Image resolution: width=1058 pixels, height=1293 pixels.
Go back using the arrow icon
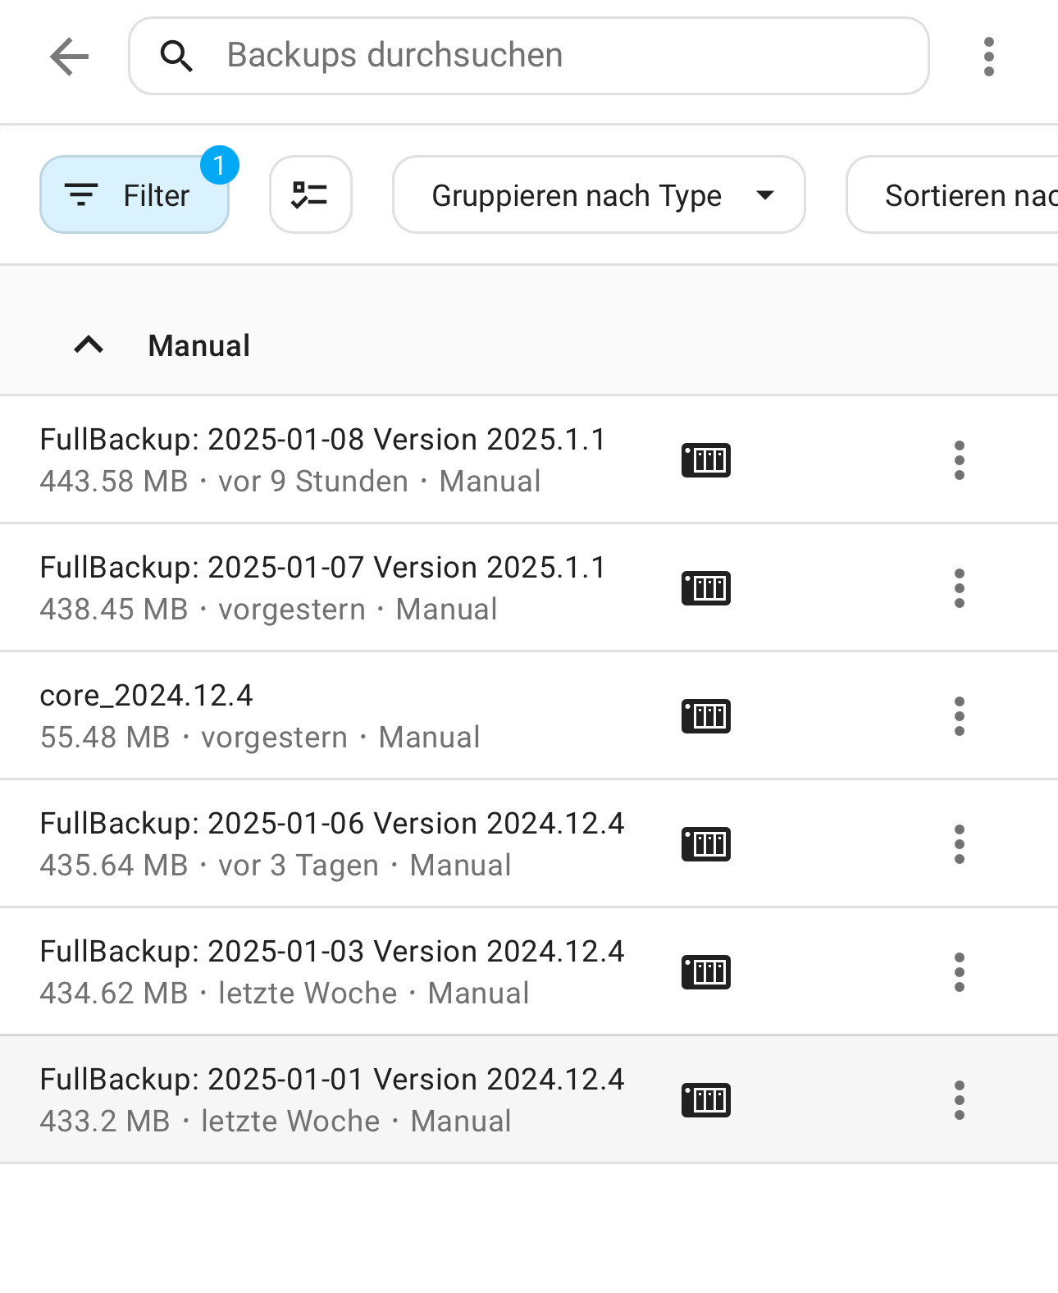tap(69, 57)
